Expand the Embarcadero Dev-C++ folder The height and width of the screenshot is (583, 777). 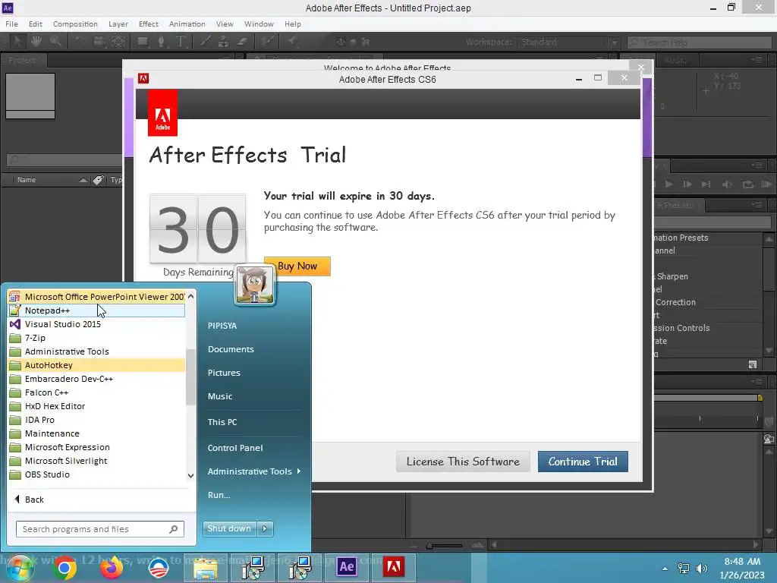[x=96, y=379]
